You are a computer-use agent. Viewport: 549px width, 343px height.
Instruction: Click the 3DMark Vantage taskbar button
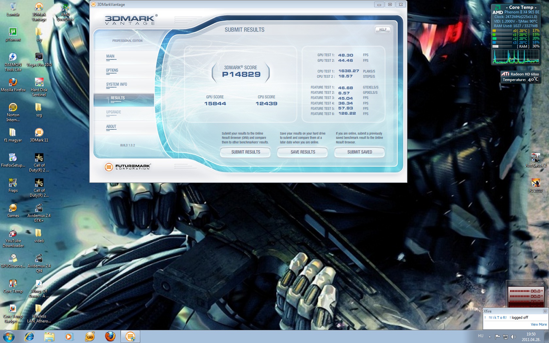[x=130, y=336]
